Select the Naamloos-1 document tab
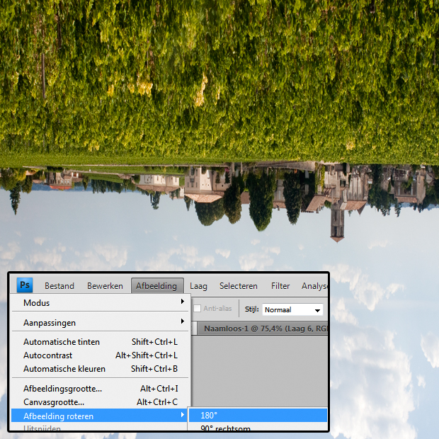Screen dimensions: 439x439 click(x=263, y=329)
